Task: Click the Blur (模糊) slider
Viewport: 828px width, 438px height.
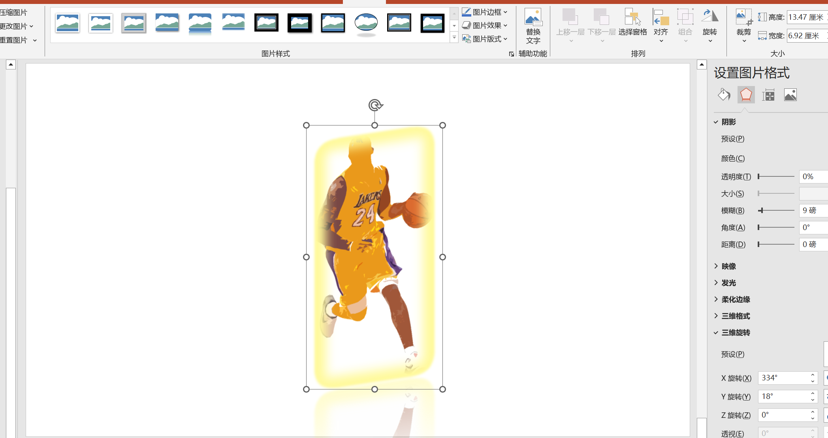Action: [776, 211]
